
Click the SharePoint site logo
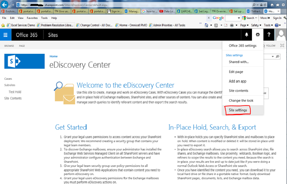click(25, 61)
